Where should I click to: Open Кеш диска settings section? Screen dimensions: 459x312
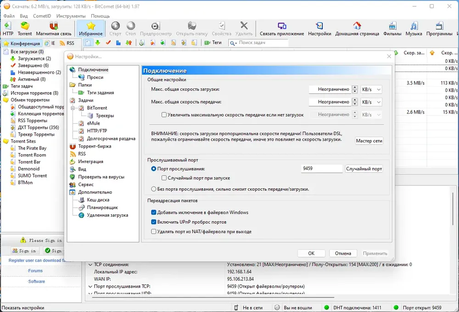98,200
